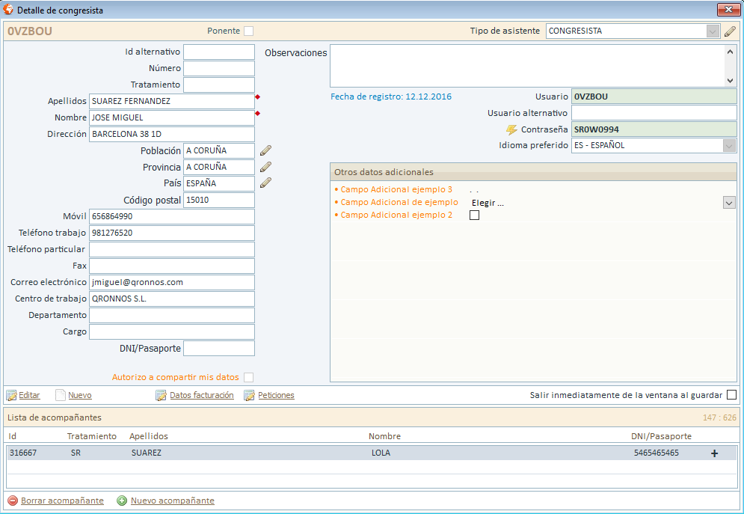
Task: Focus the Cargo field
Action: point(172,331)
